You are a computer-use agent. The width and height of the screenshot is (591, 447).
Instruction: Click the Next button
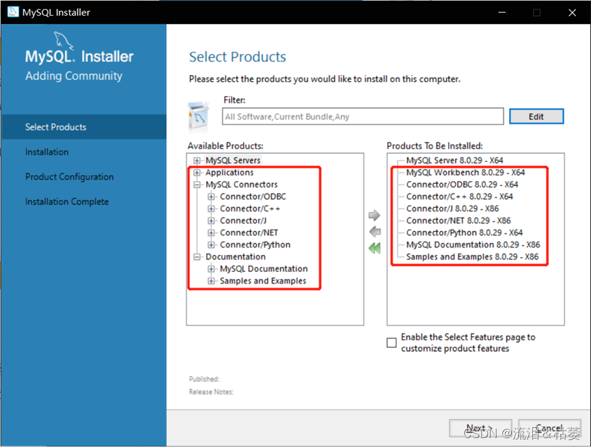(x=480, y=429)
